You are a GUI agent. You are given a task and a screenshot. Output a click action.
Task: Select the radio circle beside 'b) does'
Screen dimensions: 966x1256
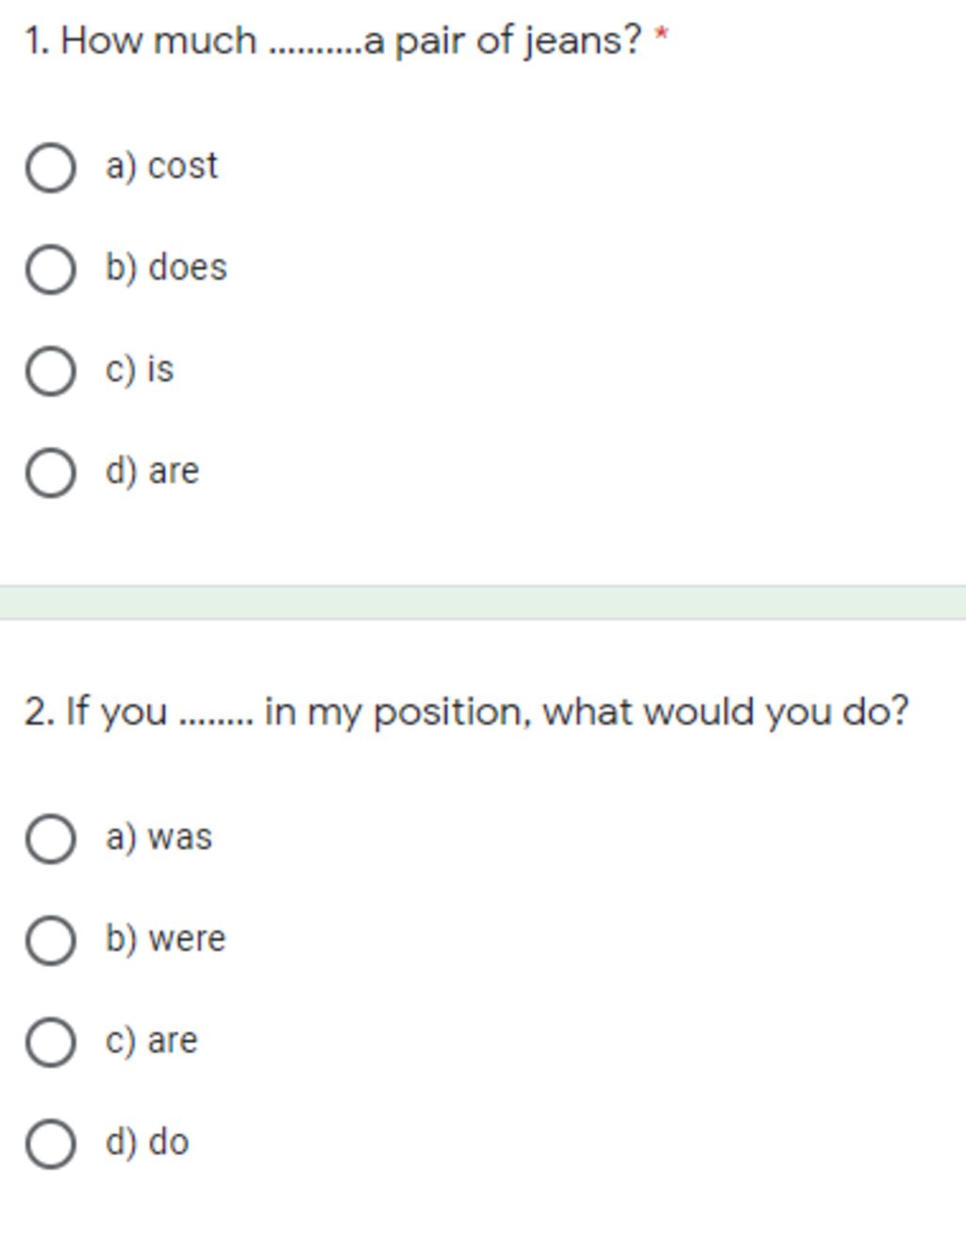pos(50,269)
